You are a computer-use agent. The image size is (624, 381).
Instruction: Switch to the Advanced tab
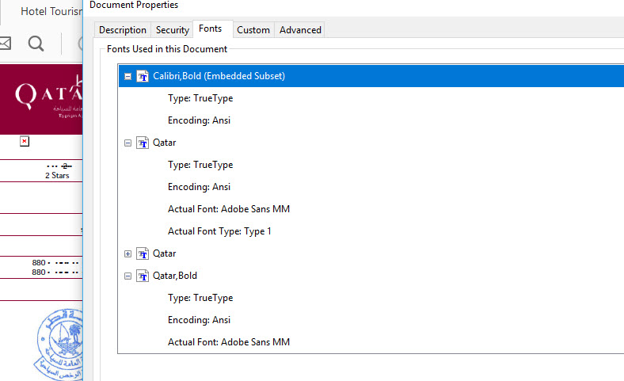pos(300,30)
